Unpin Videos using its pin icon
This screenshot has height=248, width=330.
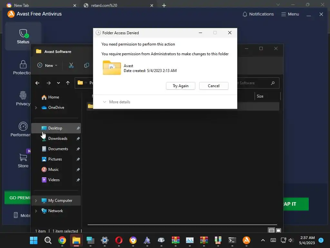tap(78, 180)
